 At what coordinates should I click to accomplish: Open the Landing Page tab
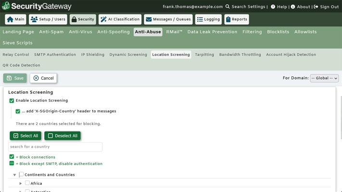18,32
